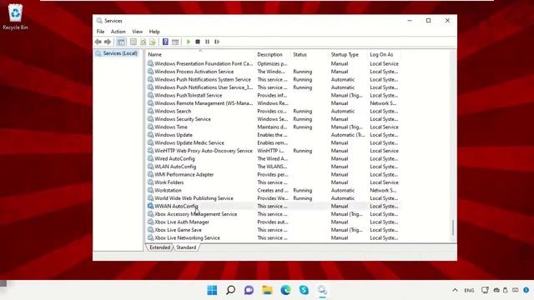Screen dimensions: 534x300
Task: Select the Work Folders service
Action: point(273,182)
